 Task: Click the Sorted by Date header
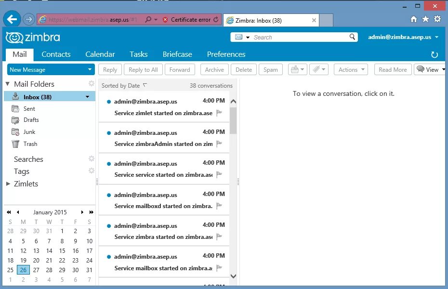124,86
